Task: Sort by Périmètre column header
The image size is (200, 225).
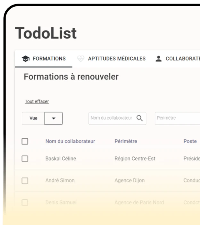Action: (x=126, y=141)
